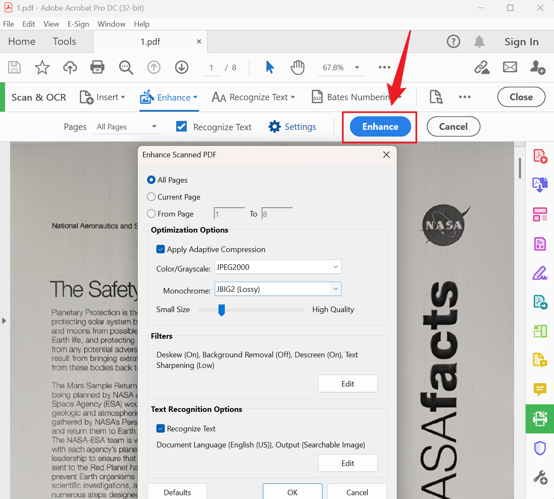Click the From Page start number field
The image size is (554, 499).
point(229,214)
